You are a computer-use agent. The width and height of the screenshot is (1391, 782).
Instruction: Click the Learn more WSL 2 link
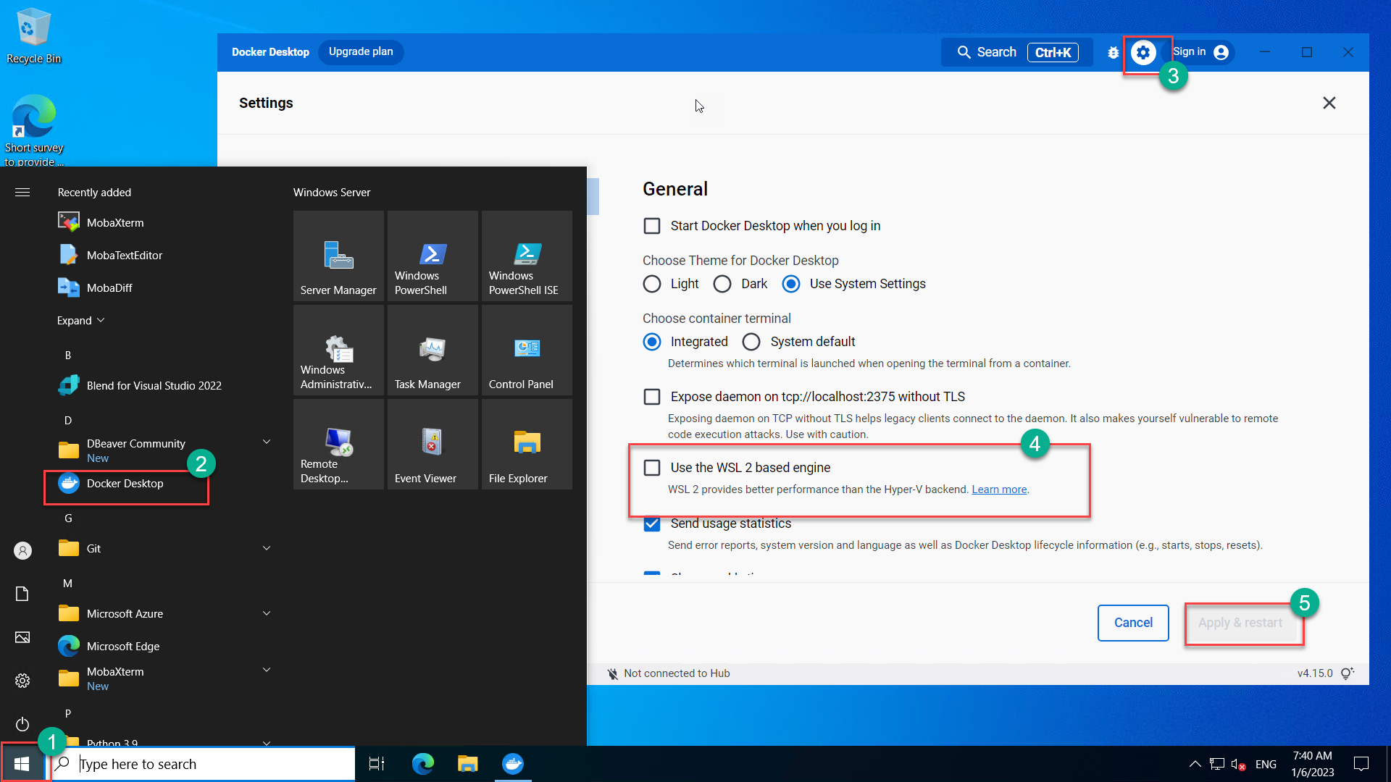[999, 489]
